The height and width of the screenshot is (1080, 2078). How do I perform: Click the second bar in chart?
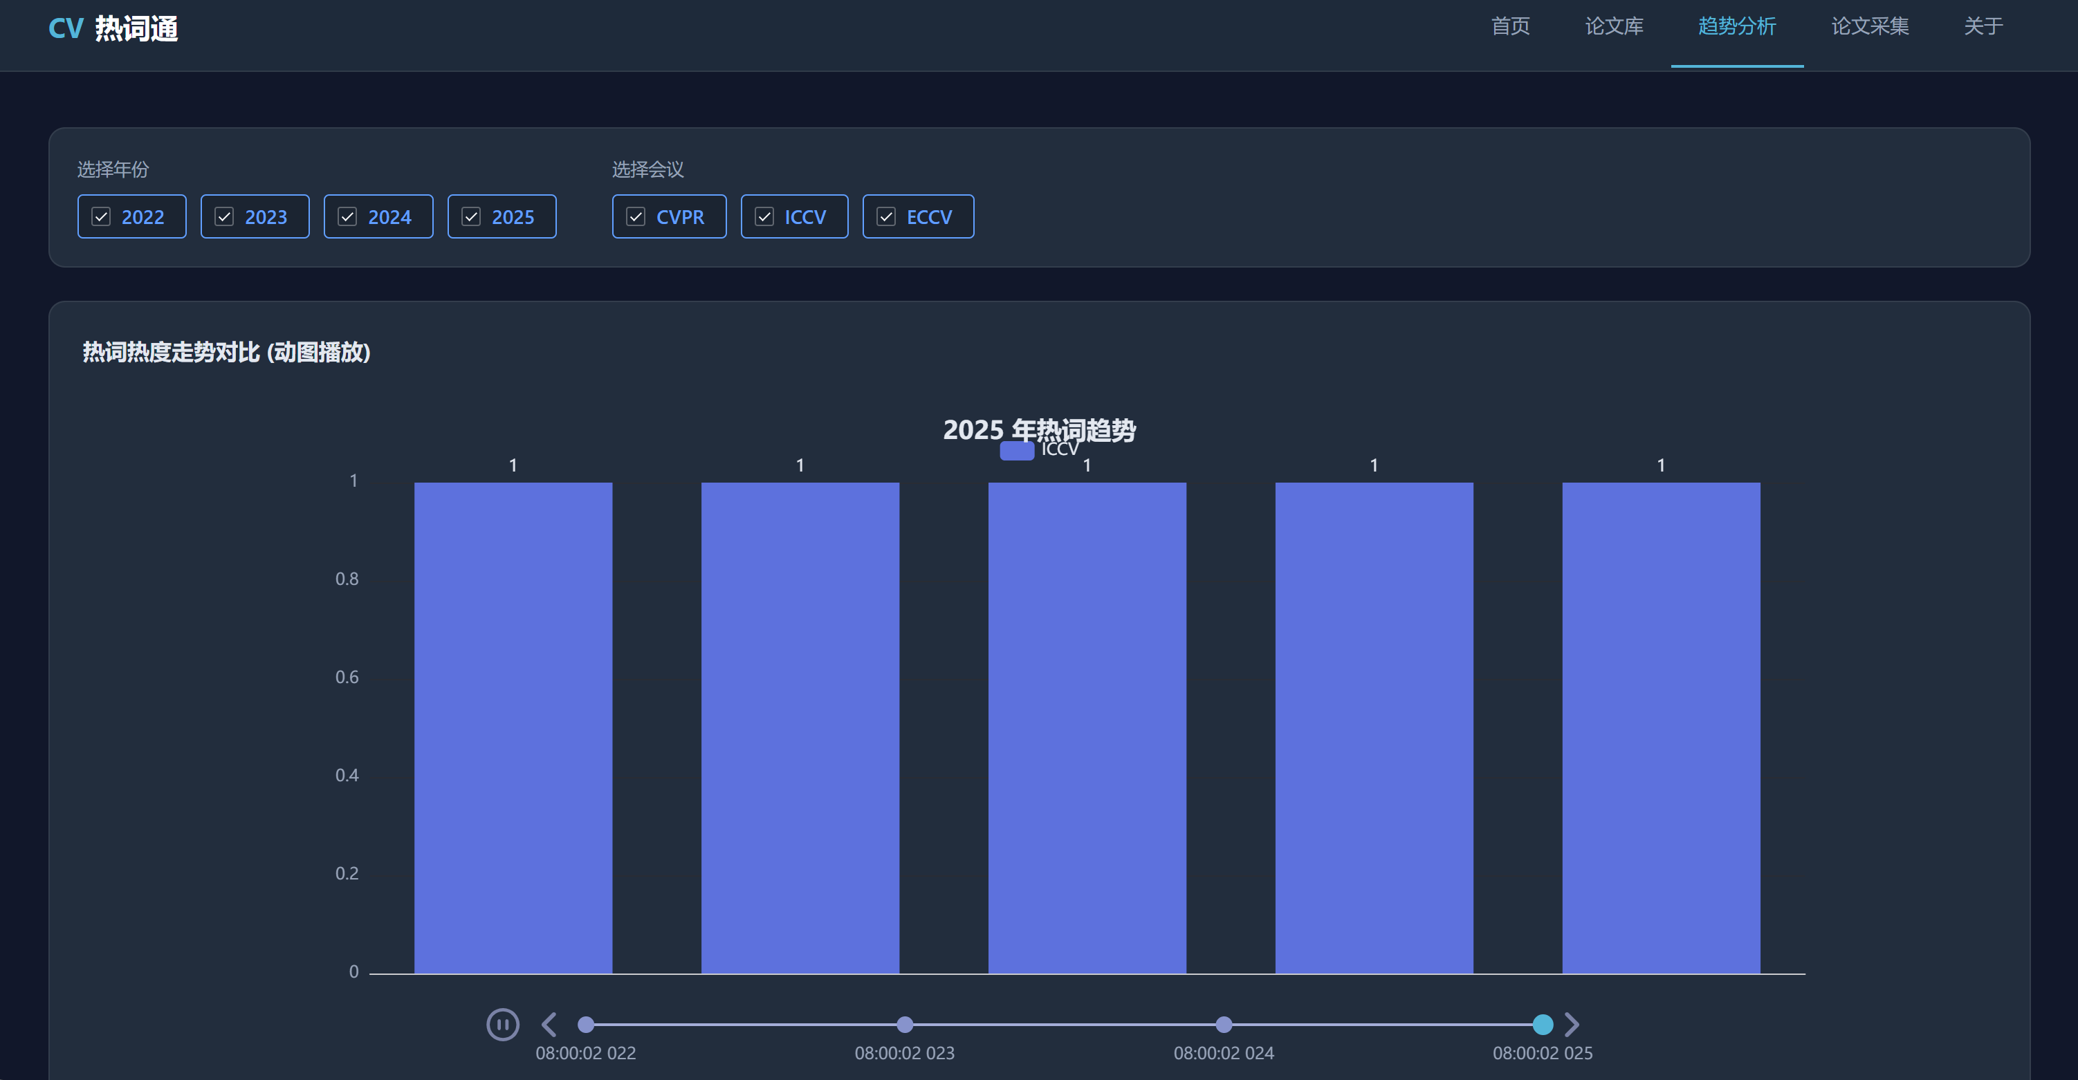coord(800,727)
